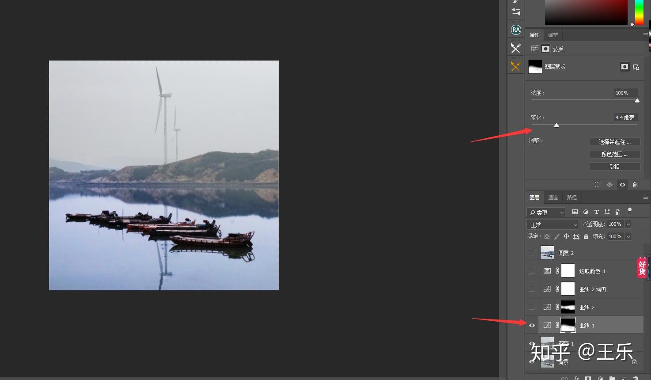651x380 pixels.
Task: Open the 正常 blend mode dropdown
Action: pos(552,224)
